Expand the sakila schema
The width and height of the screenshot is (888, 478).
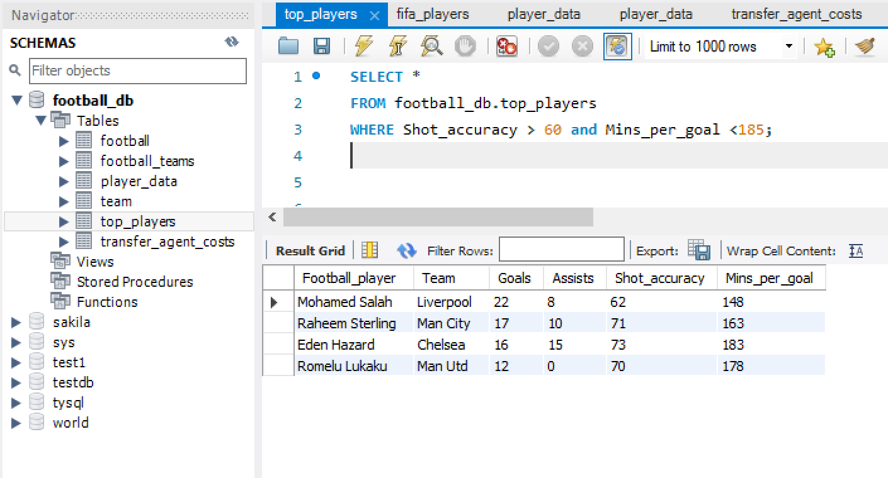(16, 323)
